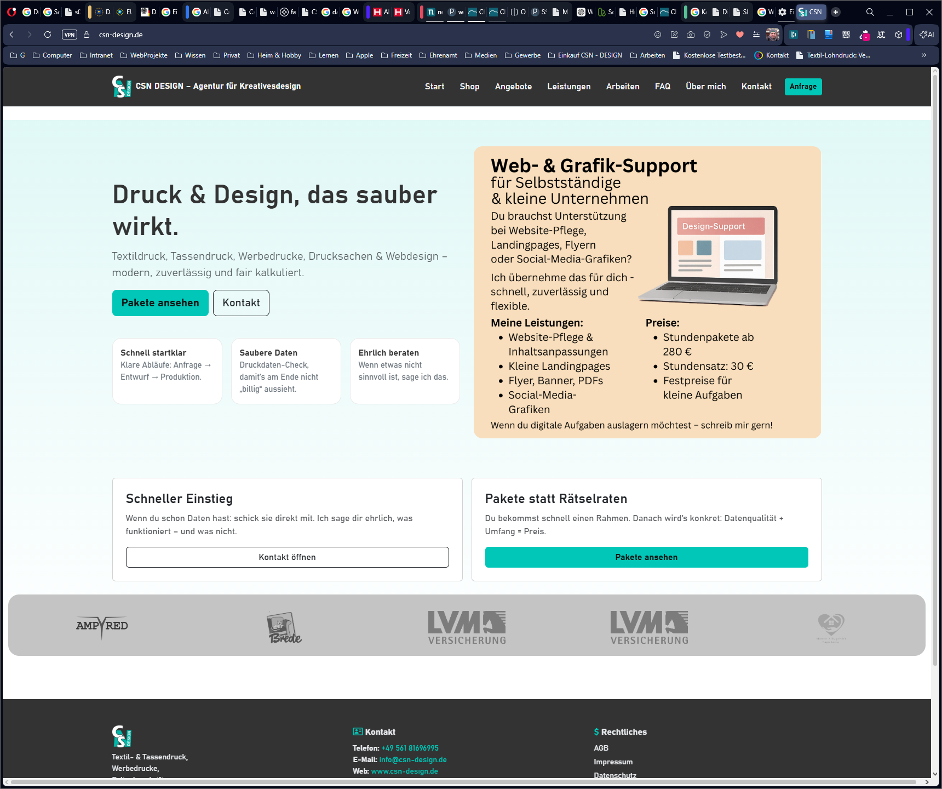The height and width of the screenshot is (789, 942).
Task: Click the hero Kontakt outline button
Action: pyautogui.click(x=241, y=303)
